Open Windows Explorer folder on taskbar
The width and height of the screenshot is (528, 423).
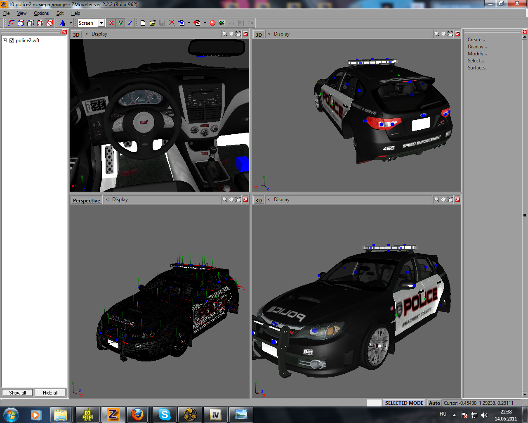click(x=61, y=415)
